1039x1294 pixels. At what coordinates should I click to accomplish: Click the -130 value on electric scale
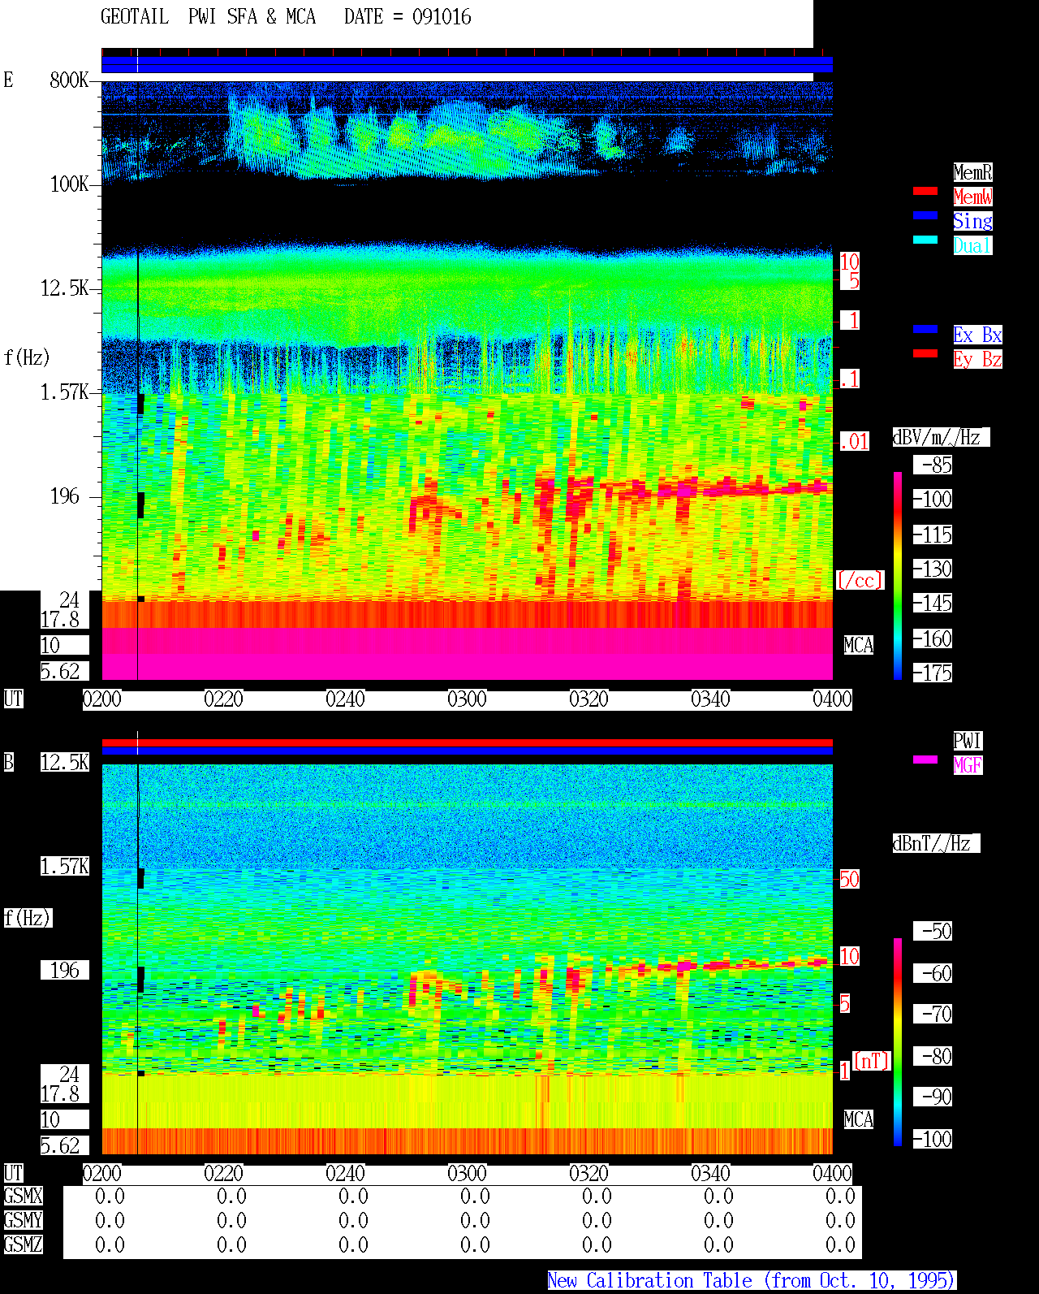[933, 569]
